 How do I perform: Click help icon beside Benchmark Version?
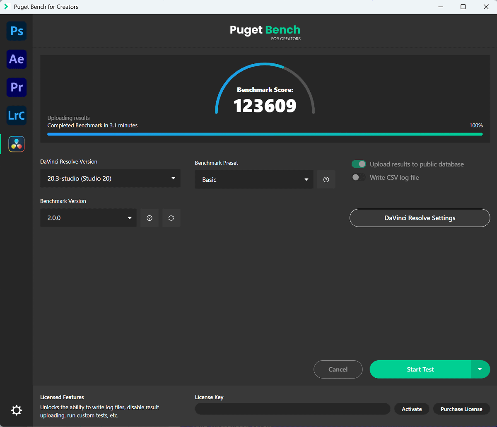(150, 218)
